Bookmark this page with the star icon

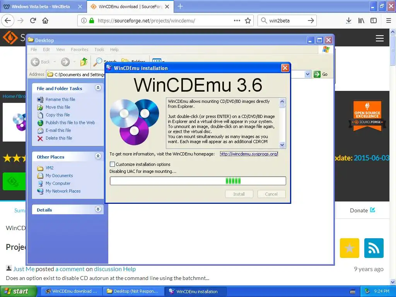point(248,20)
